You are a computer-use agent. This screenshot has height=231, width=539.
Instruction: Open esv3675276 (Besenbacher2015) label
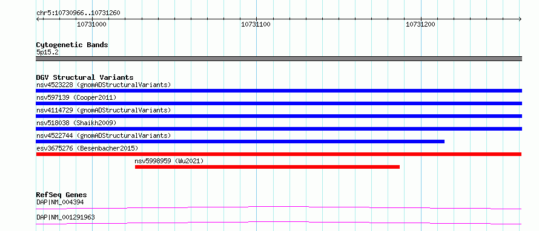click(87, 148)
